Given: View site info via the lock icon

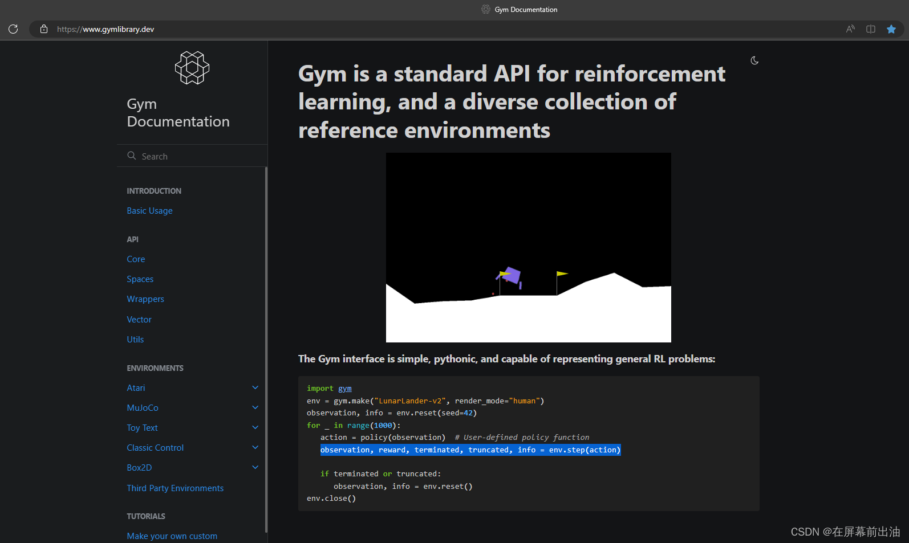Looking at the screenshot, I should pyautogui.click(x=44, y=29).
